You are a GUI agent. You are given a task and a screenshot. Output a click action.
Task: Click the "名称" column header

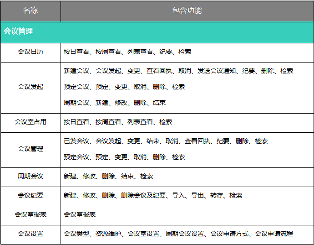pyautogui.click(x=30, y=10)
